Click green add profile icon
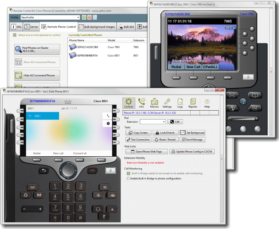279x229 pixels. point(84,17)
